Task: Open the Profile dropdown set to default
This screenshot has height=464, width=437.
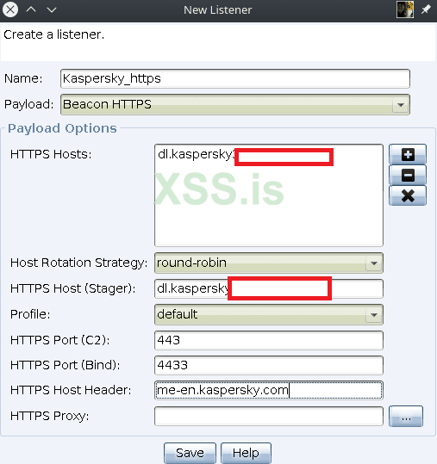Action: coord(269,314)
